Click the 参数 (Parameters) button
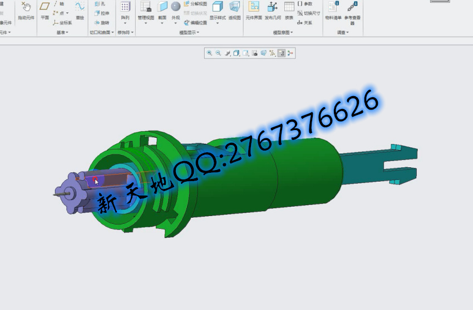The image size is (473, 310). [x=305, y=4]
